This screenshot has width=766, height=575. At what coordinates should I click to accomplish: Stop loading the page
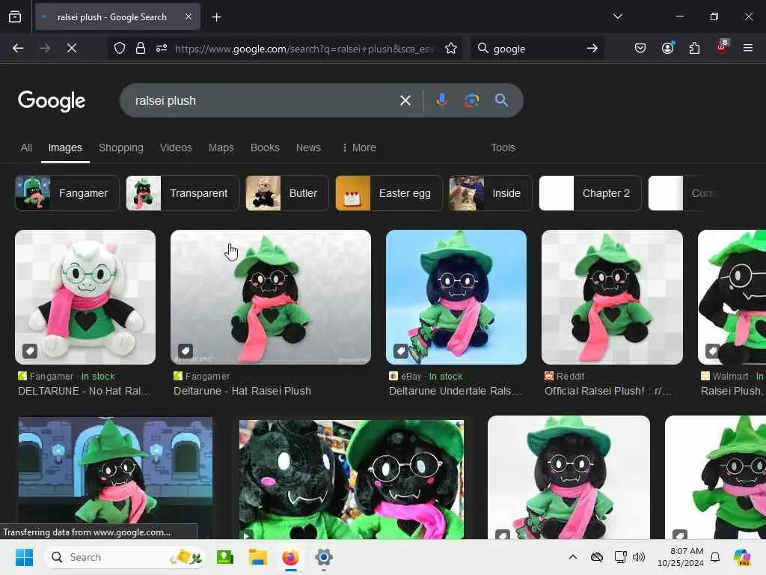72,48
